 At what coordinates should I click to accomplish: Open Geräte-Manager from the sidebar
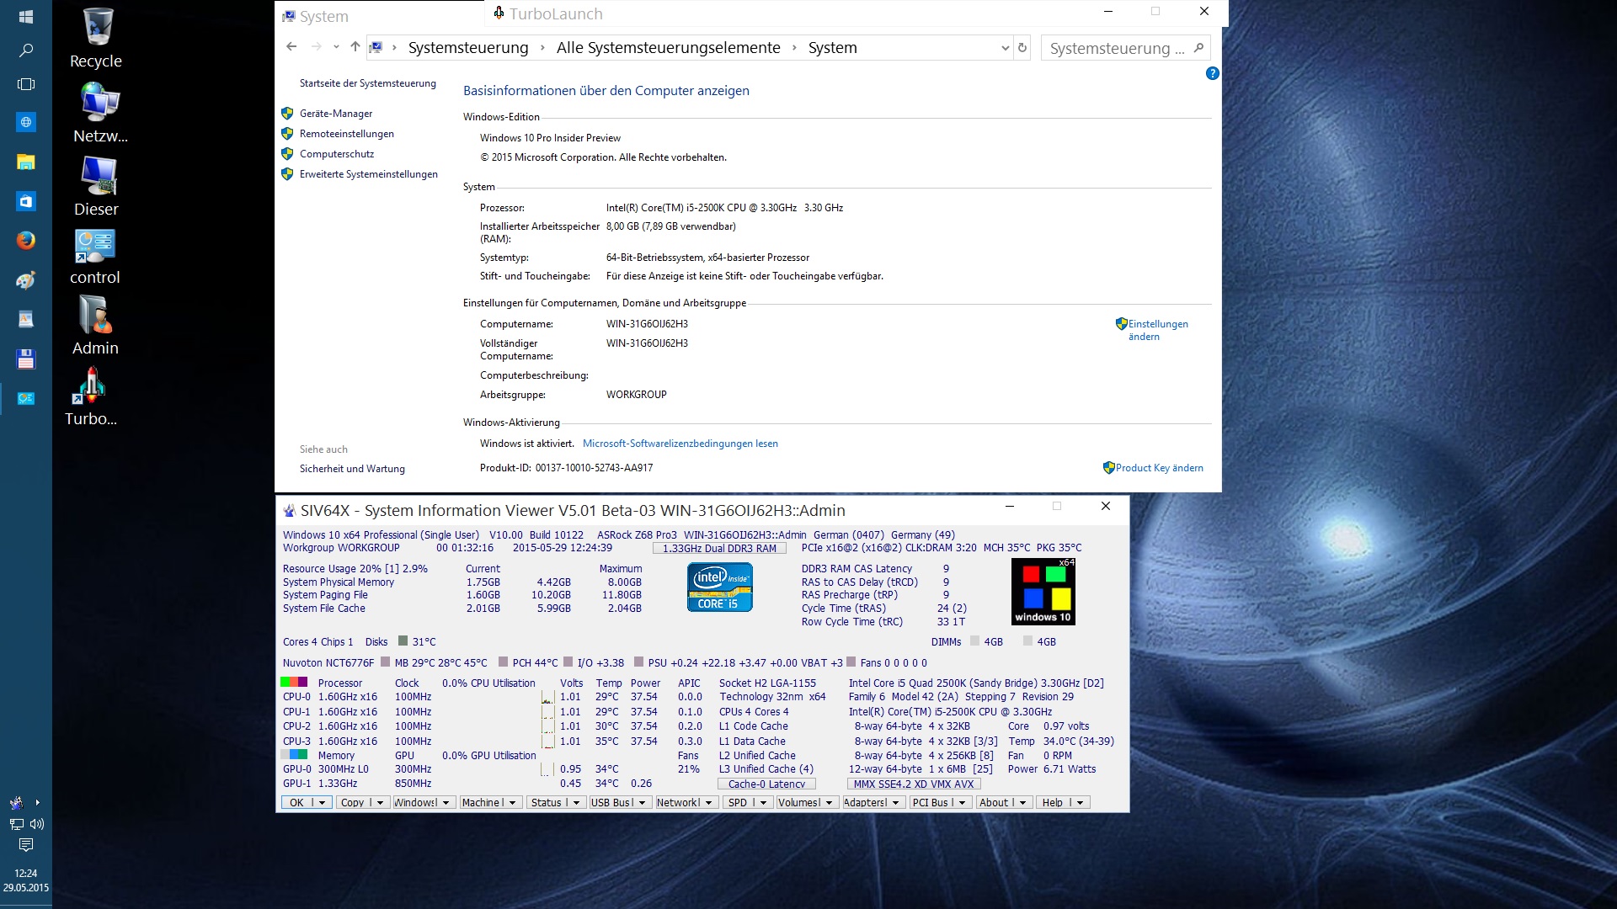pyautogui.click(x=335, y=114)
